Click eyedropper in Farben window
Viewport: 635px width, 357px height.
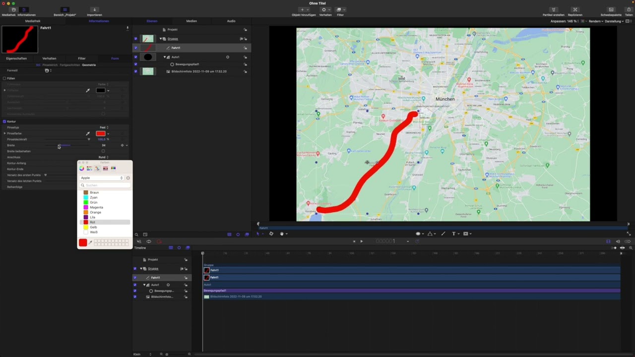[x=90, y=242]
